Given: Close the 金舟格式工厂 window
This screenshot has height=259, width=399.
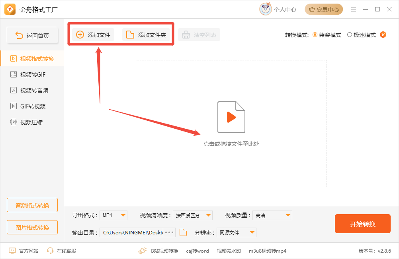Looking at the screenshot, I should tap(389, 9).
